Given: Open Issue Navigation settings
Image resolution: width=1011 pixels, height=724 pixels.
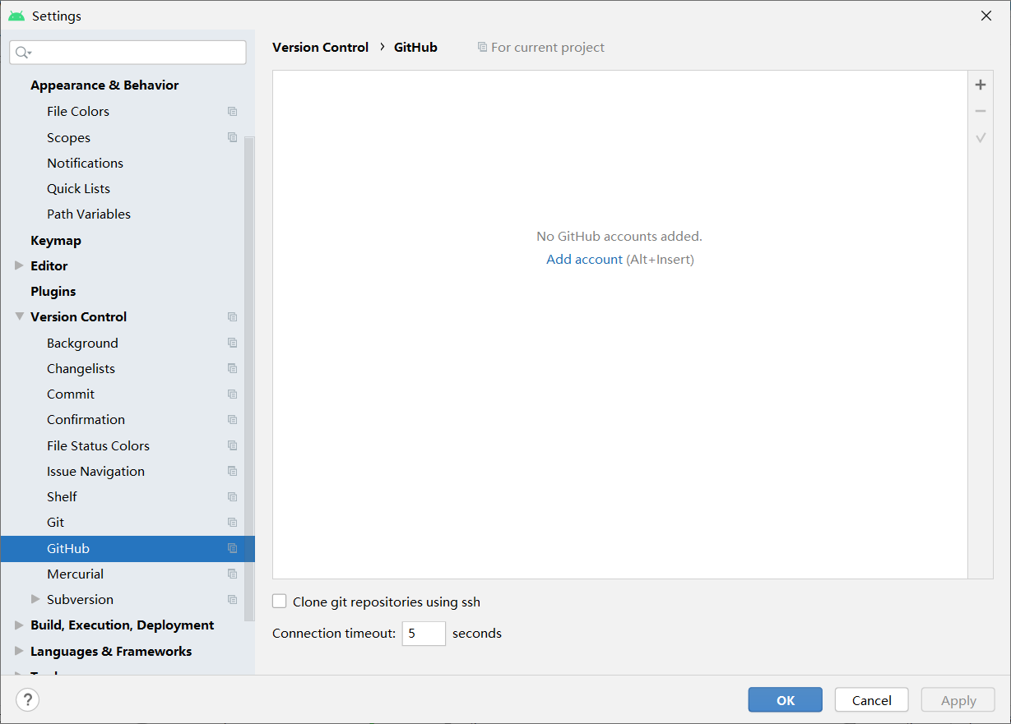Looking at the screenshot, I should 95,471.
